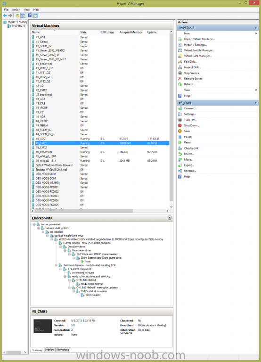Click the VM list horizontal scrollbar

point(83,211)
